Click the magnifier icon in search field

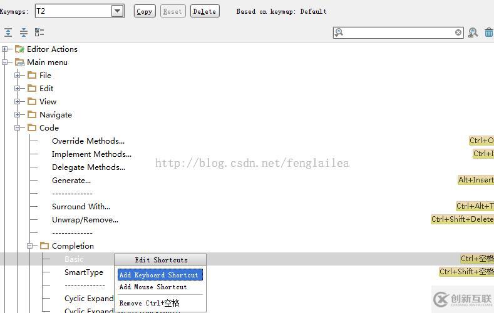(339, 32)
